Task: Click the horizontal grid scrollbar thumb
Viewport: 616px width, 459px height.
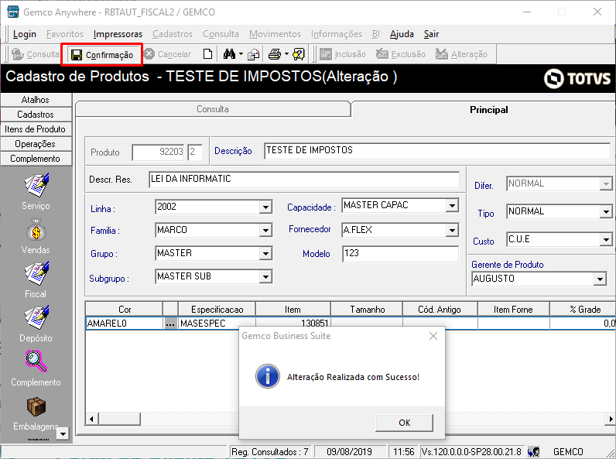Action: coord(119,419)
